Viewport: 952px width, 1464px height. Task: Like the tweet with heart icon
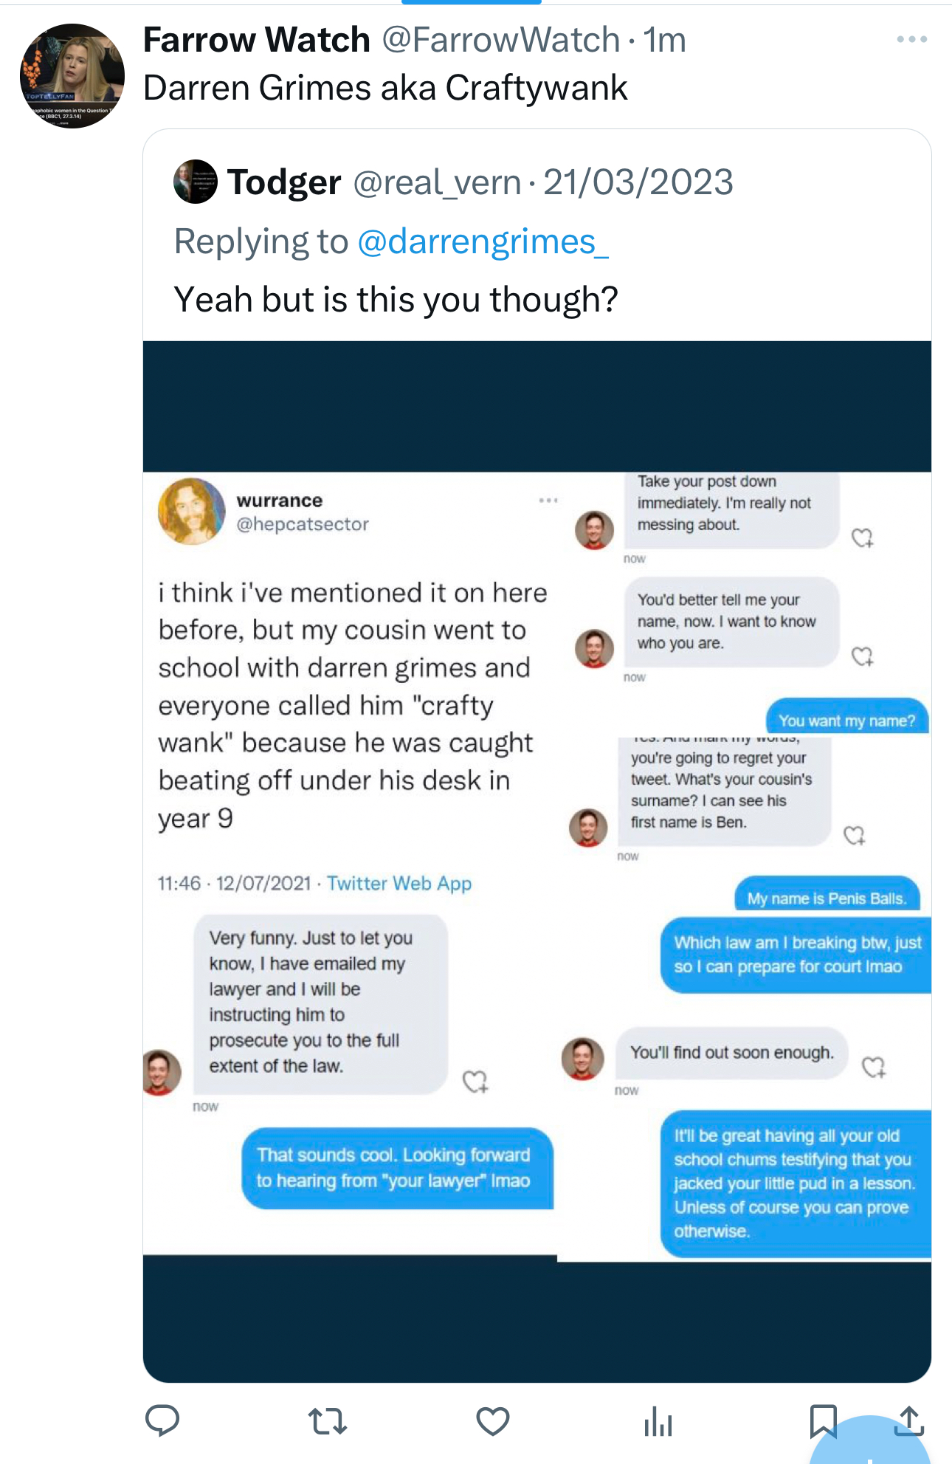tap(492, 1420)
